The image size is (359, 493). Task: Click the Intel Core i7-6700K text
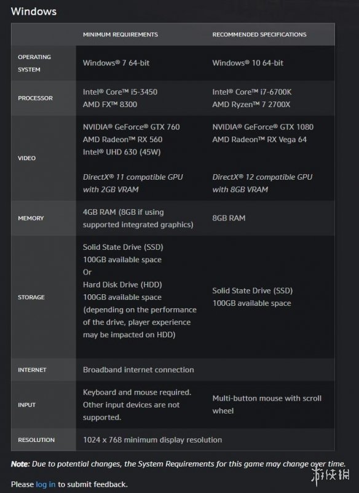(251, 92)
